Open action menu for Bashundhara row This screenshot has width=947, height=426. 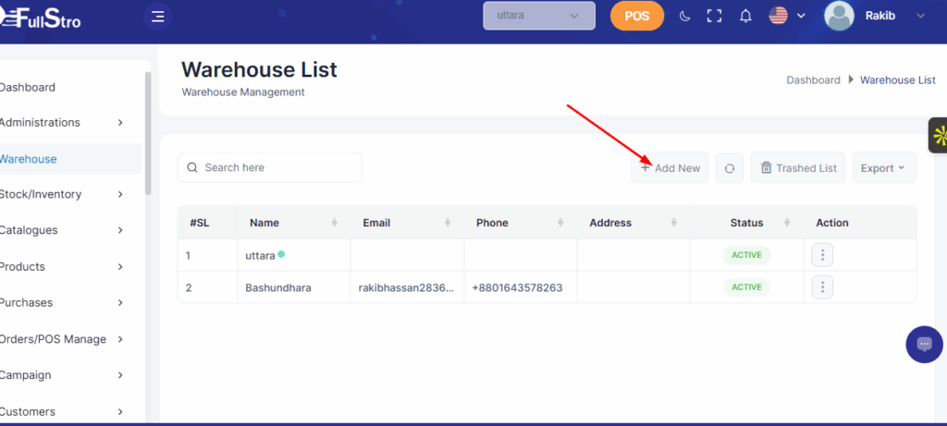click(x=822, y=287)
